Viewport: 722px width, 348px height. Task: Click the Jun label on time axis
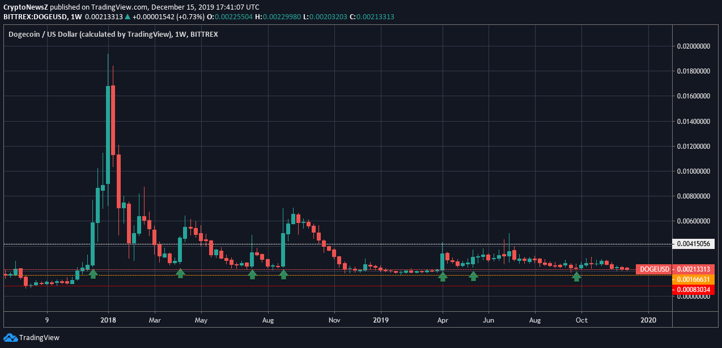[x=489, y=320]
